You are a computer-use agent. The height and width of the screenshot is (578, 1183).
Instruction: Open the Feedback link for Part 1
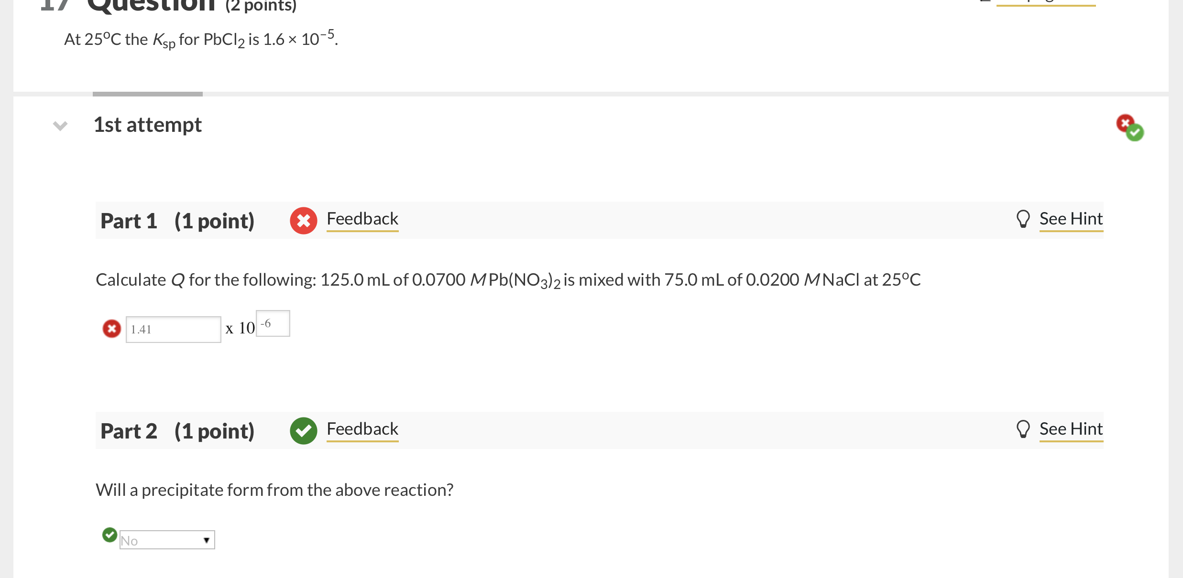(x=362, y=219)
